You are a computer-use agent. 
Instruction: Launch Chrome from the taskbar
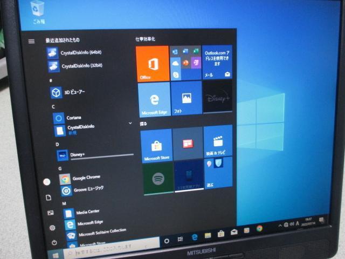point(259,229)
